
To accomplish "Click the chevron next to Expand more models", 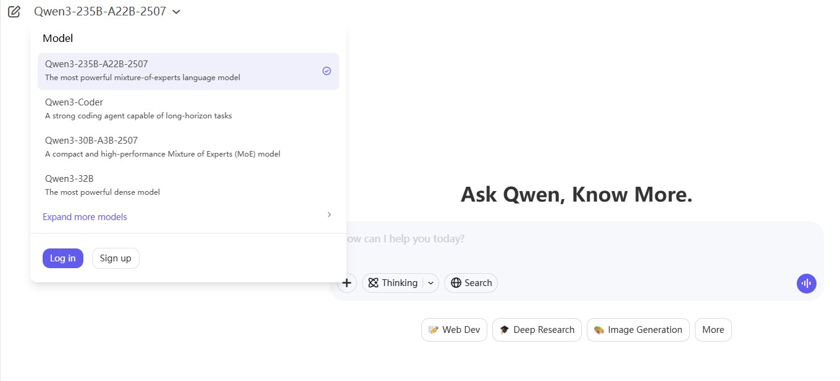I will click(x=329, y=215).
